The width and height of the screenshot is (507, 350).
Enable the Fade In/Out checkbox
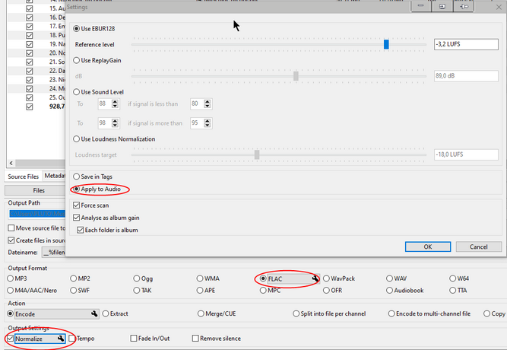pyautogui.click(x=134, y=339)
